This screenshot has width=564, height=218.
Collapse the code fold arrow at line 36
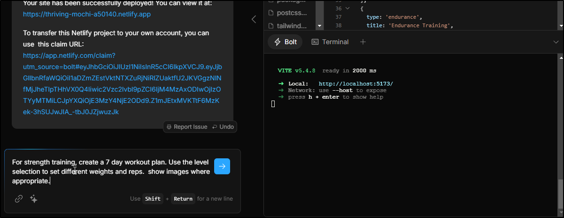348,8
